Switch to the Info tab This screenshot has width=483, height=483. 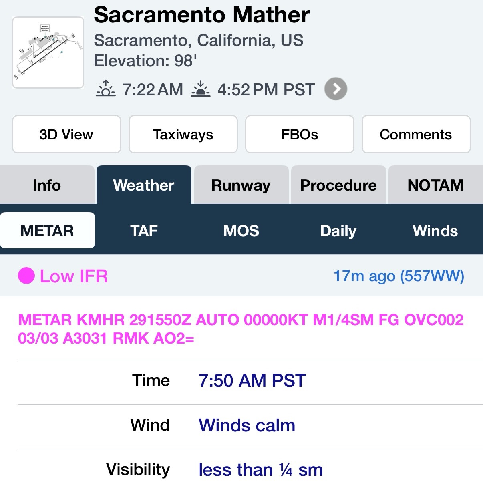tap(47, 185)
